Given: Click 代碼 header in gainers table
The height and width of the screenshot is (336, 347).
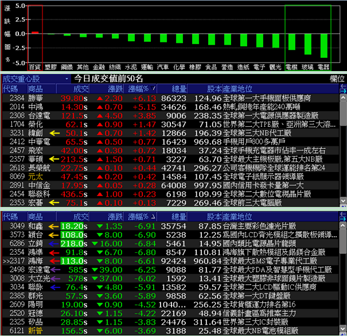Looking at the screenshot, I should coord(14,89).
